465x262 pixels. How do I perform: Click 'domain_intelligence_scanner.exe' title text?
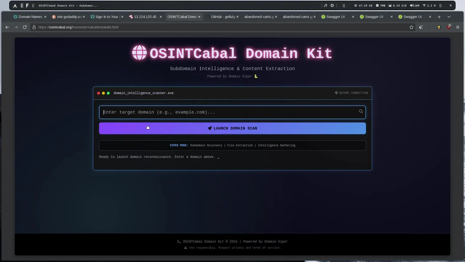(143, 93)
